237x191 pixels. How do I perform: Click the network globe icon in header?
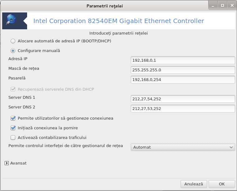coord(11,19)
